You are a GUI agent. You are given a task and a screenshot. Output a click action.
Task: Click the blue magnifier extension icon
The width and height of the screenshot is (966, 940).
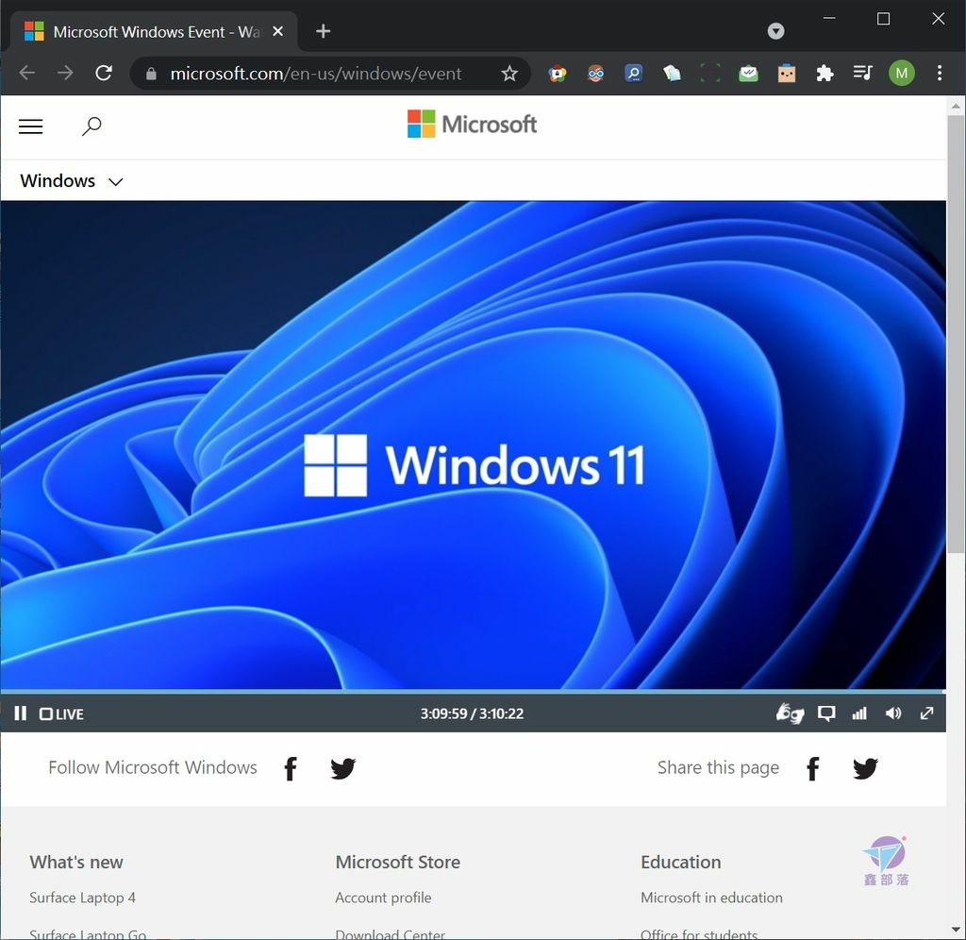click(634, 74)
